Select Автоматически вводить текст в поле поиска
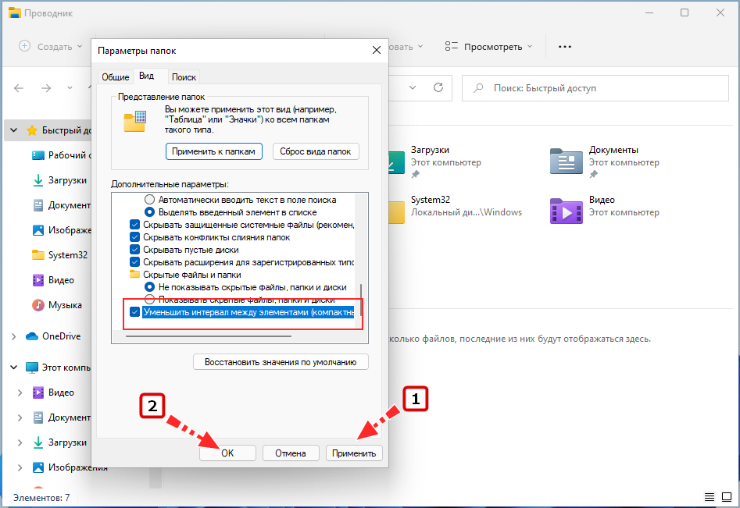Image resolution: width=740 pixels, height=508 pixels. [149, 199]
